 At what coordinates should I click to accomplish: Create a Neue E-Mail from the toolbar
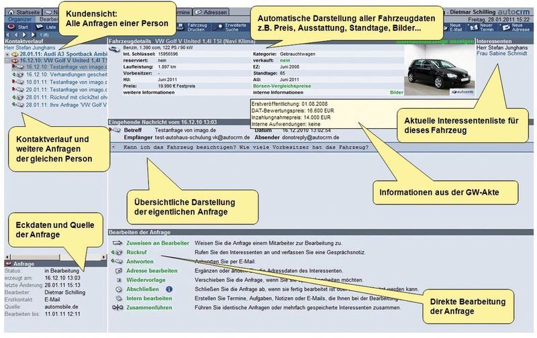tap(451, 27)
